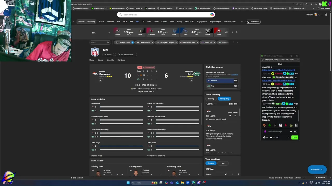Click the Personalize button
Viewport: 332px width, 186px height.
point(253,22)
